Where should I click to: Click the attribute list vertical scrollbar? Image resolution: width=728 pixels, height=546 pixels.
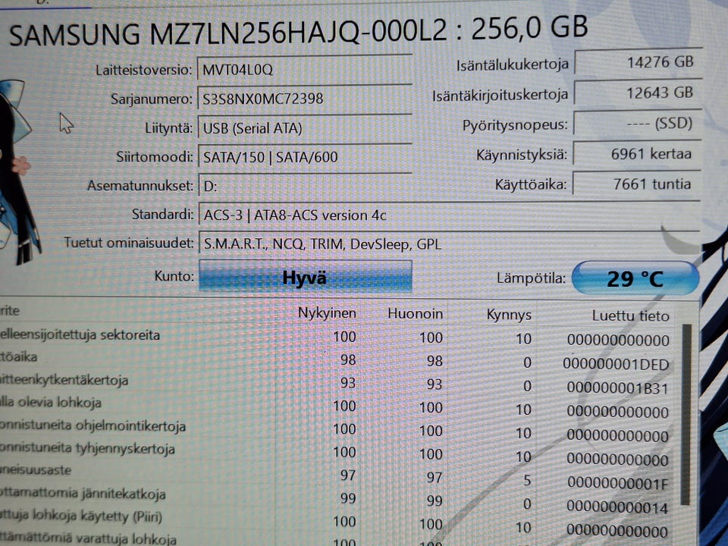pyautogui.click(x=686, y=413)
